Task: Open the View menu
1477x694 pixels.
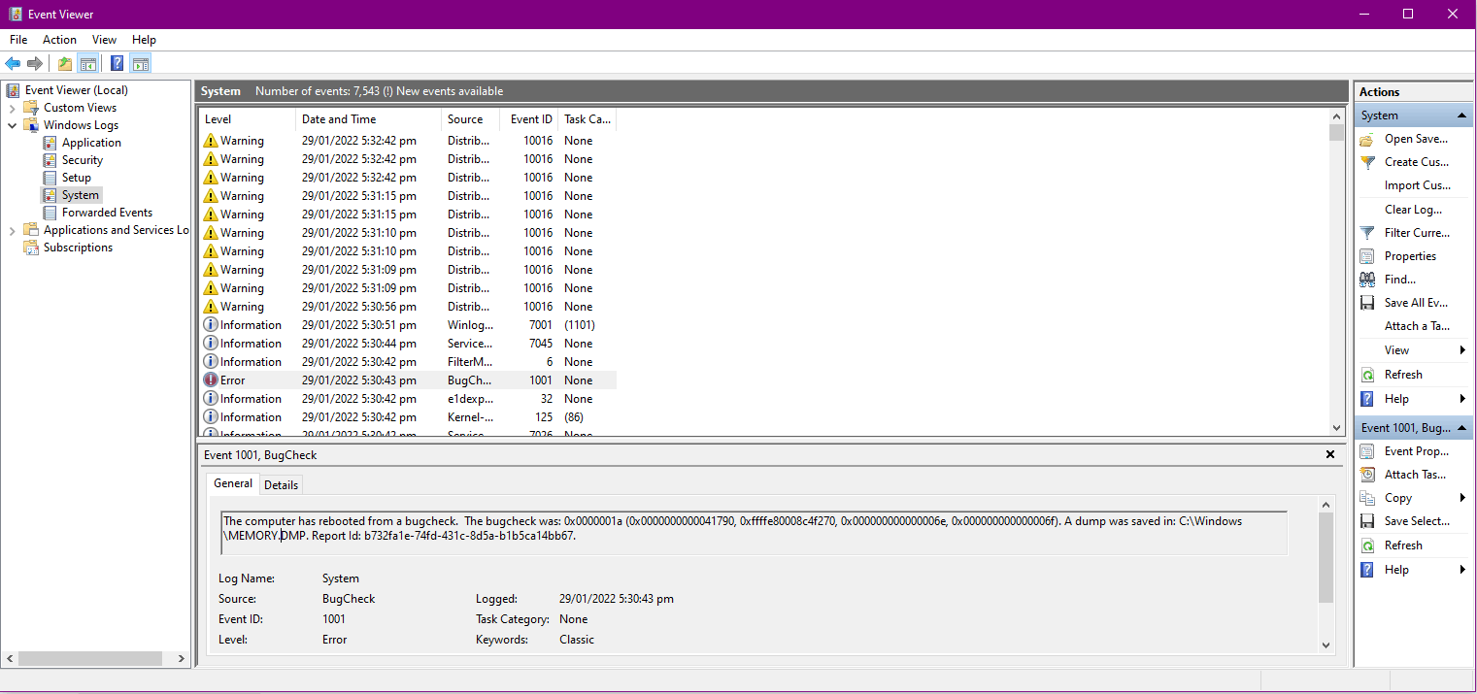Action: pyautogui.click(x=104, y=40)
